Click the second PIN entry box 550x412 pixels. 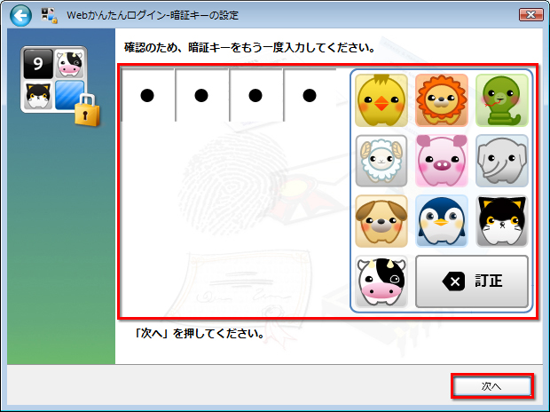pyautogui.click(x=201, y=95)
